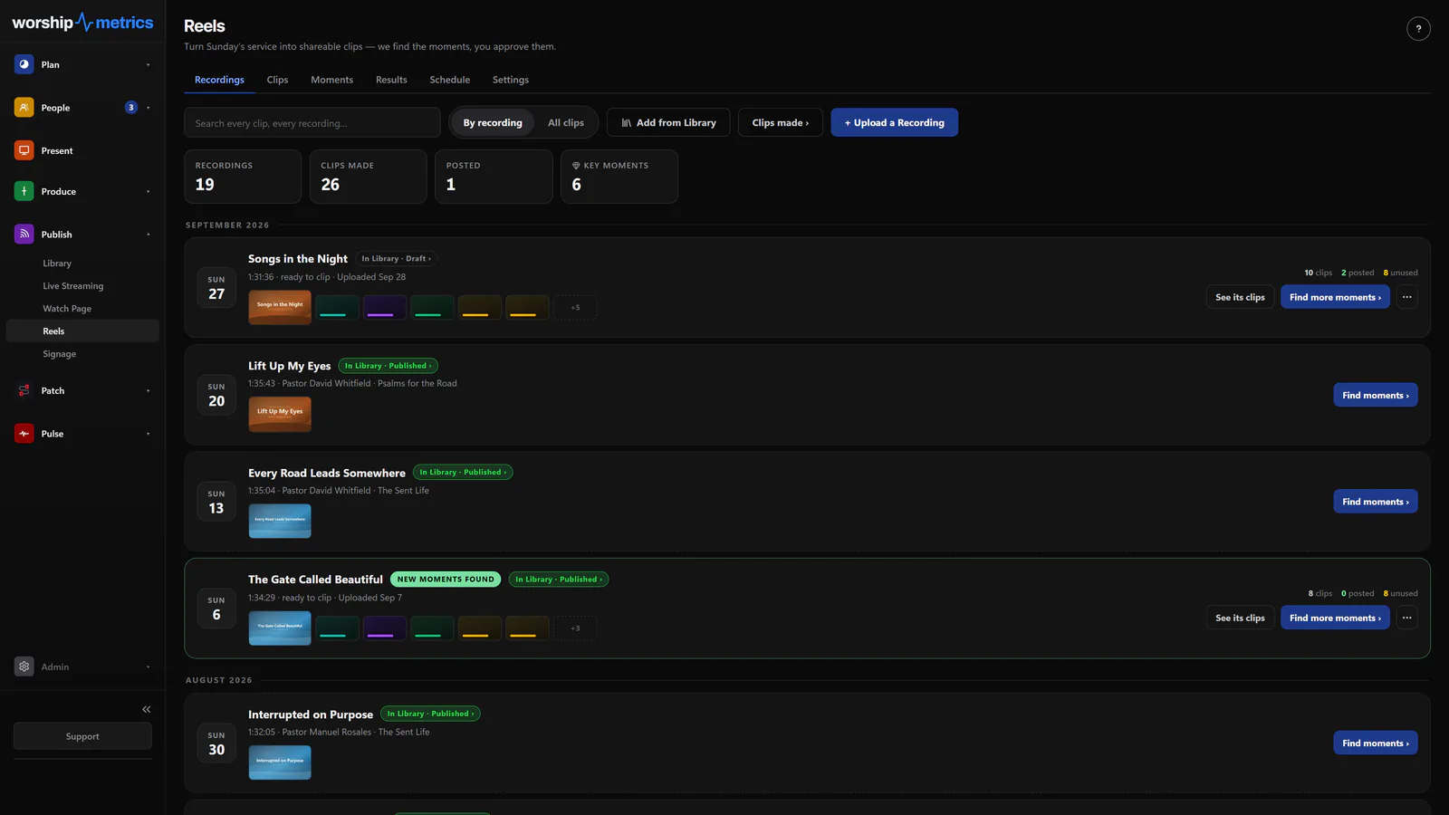
Task: Click the worship metrics logo
Action: click(x=82, y=23)
